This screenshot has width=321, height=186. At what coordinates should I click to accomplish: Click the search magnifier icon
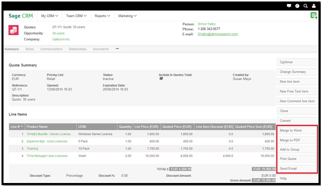(x=305, y=6)
